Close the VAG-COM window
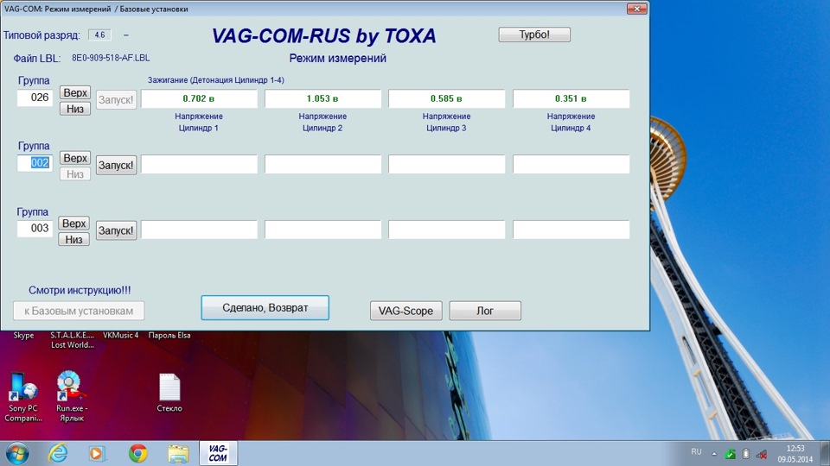Viewport: 830px width, 466px height. [637, 9]
